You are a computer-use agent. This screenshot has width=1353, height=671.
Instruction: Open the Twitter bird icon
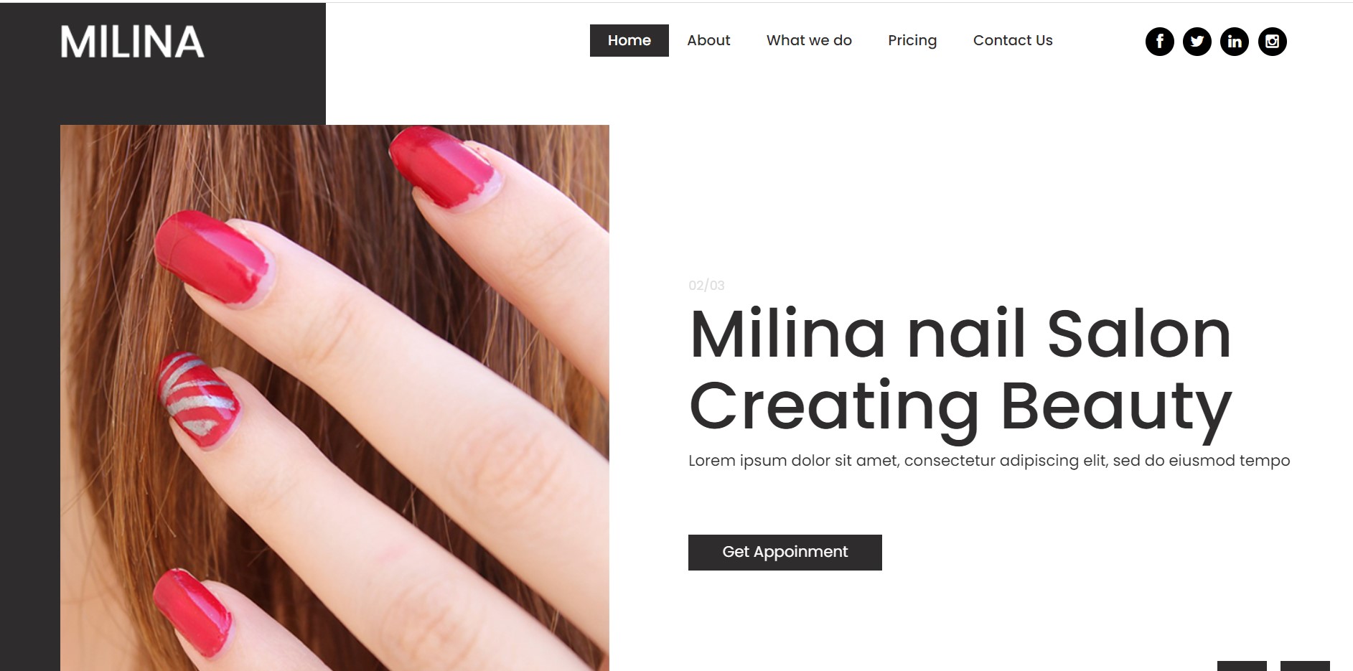pos(1197,42)
